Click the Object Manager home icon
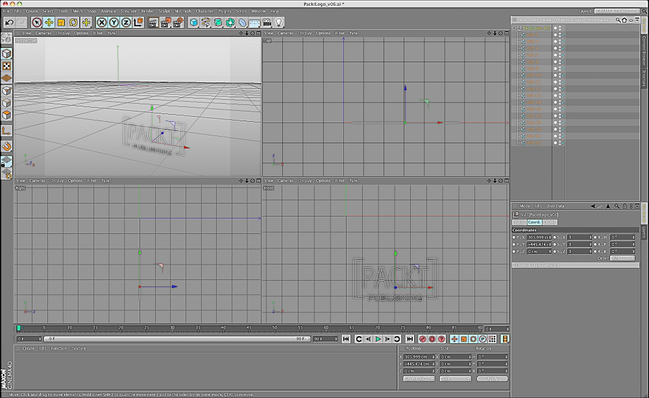 point(624,20)
